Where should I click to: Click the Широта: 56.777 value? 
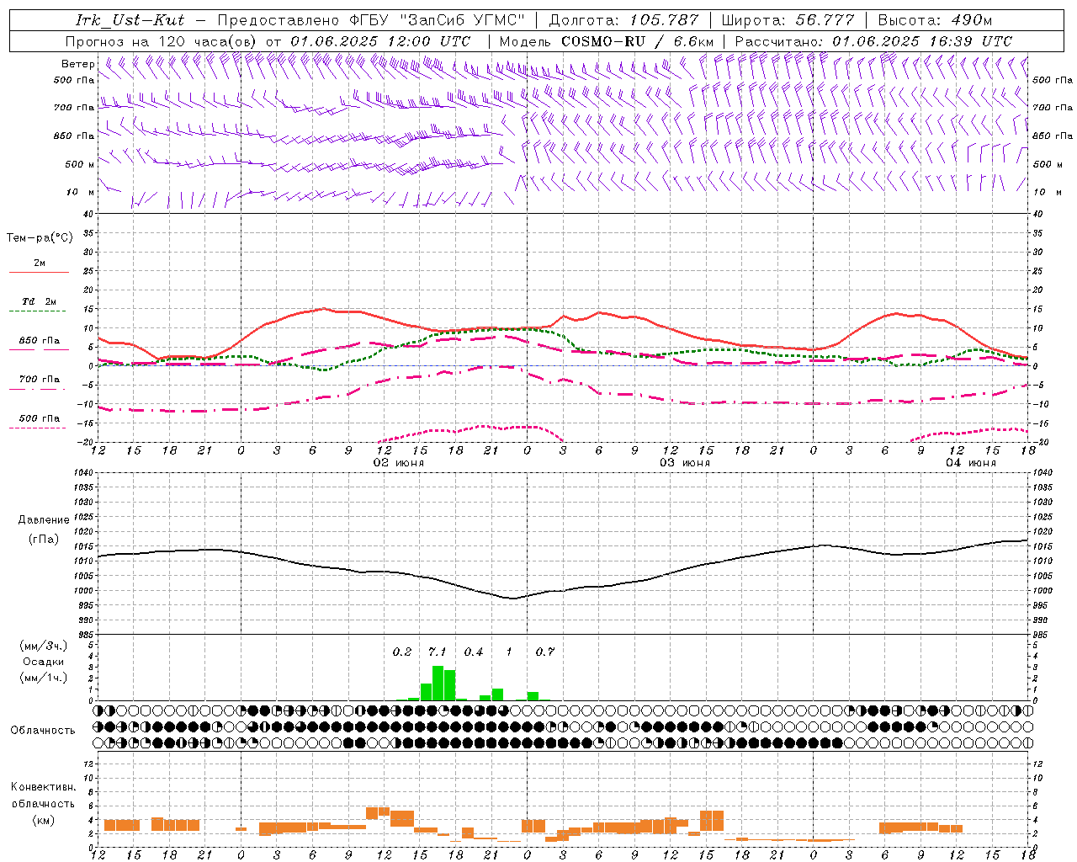point(788,20)
